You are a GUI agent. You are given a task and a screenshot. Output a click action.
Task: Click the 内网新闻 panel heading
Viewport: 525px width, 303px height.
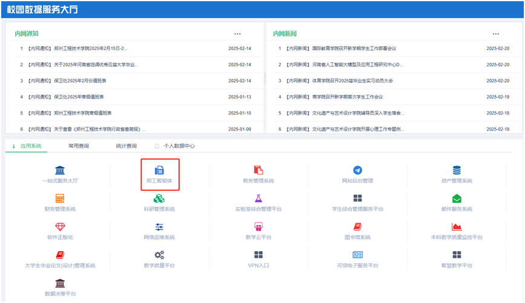pos(285,34)
